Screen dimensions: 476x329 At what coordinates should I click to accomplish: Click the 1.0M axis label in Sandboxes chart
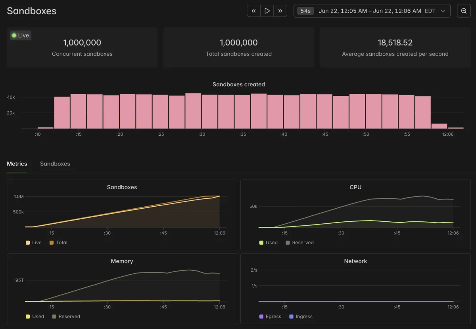[x=19, y=196]
